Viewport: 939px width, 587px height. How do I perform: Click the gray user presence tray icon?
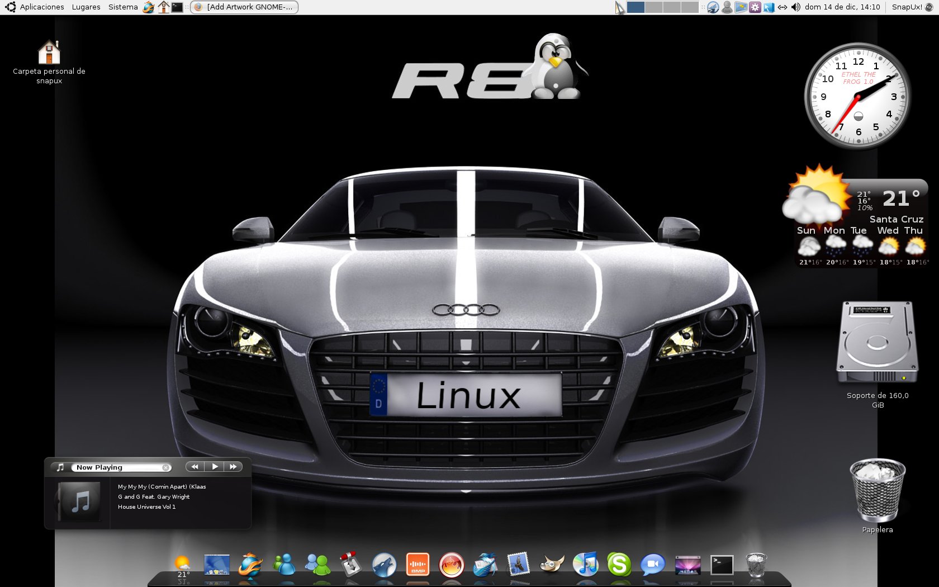click(727, 7)
